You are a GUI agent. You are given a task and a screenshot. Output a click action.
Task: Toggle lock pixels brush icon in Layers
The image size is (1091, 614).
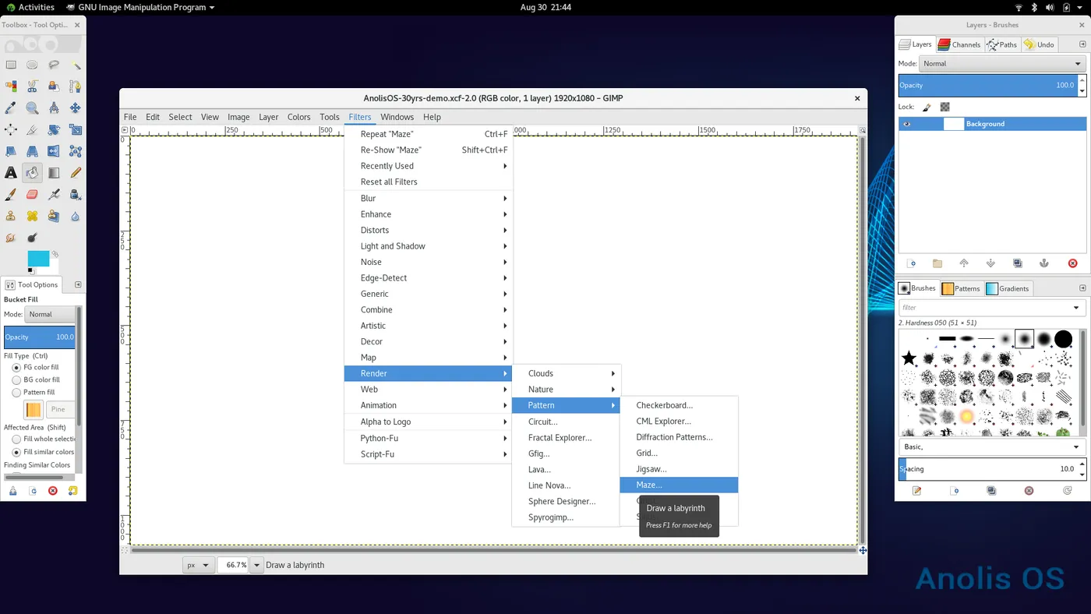(x=927, y=107)
